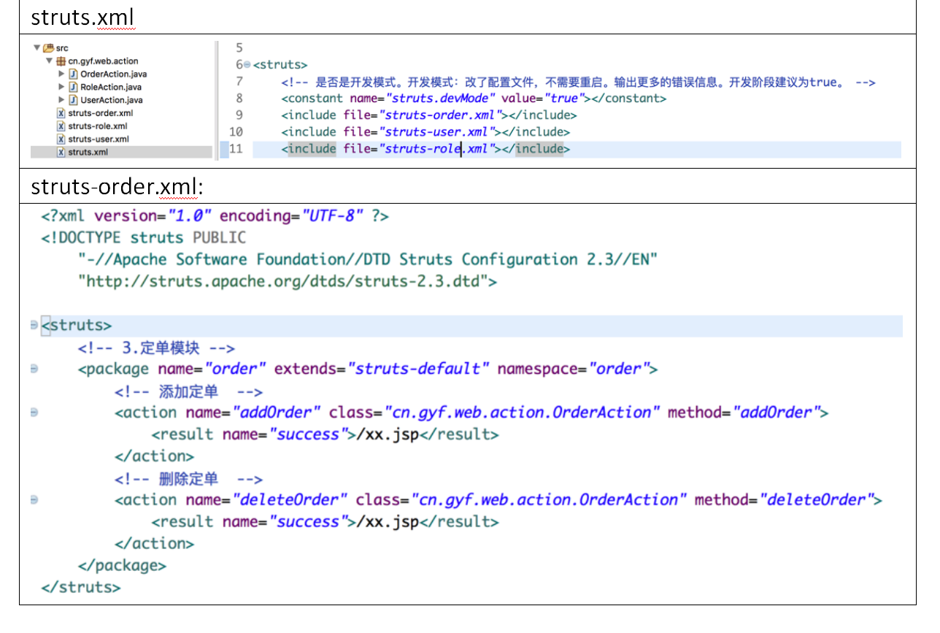Click the "添加定单" comment line
This screenshot has width=940, height=633.
188,391
